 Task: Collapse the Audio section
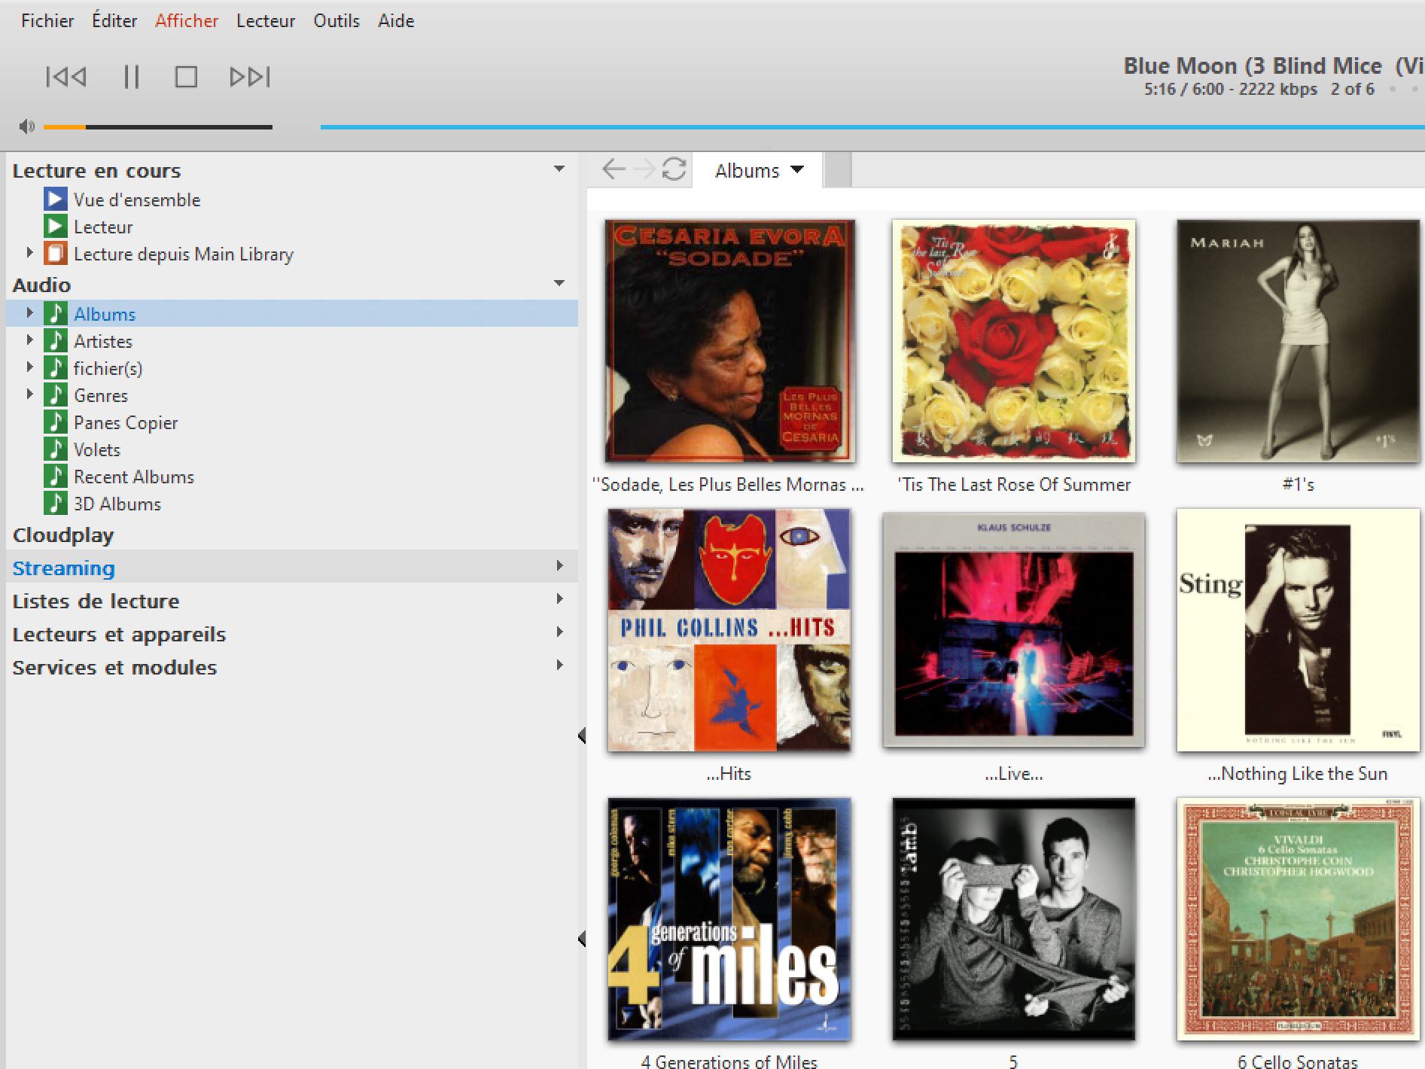pyautogui.click(x=559, y=284)
